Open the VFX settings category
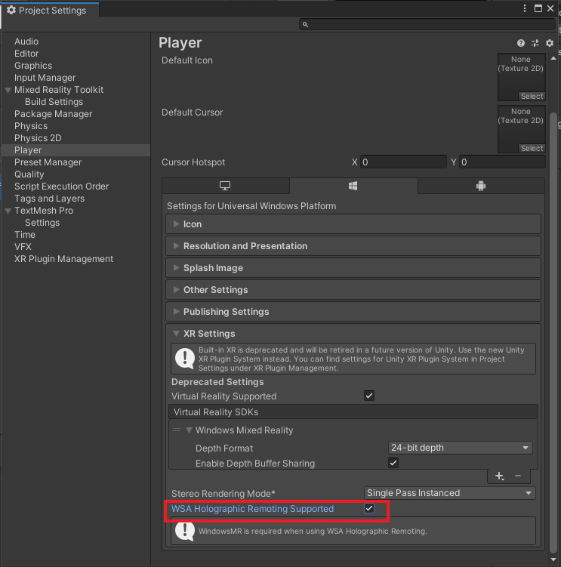Image resolution: width=561 pixels, height=567 pixels. 23,247
